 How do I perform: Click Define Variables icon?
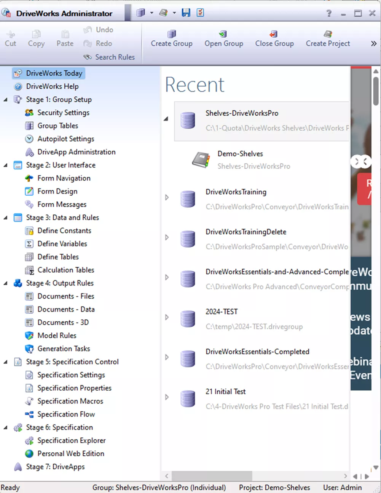[29, 244]
